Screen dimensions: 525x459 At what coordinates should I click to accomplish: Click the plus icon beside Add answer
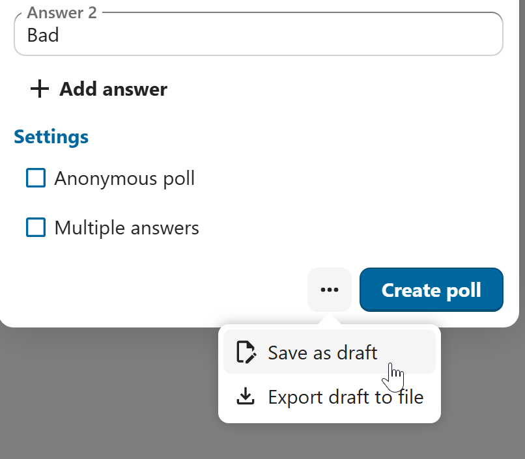[x=40, y=89]
